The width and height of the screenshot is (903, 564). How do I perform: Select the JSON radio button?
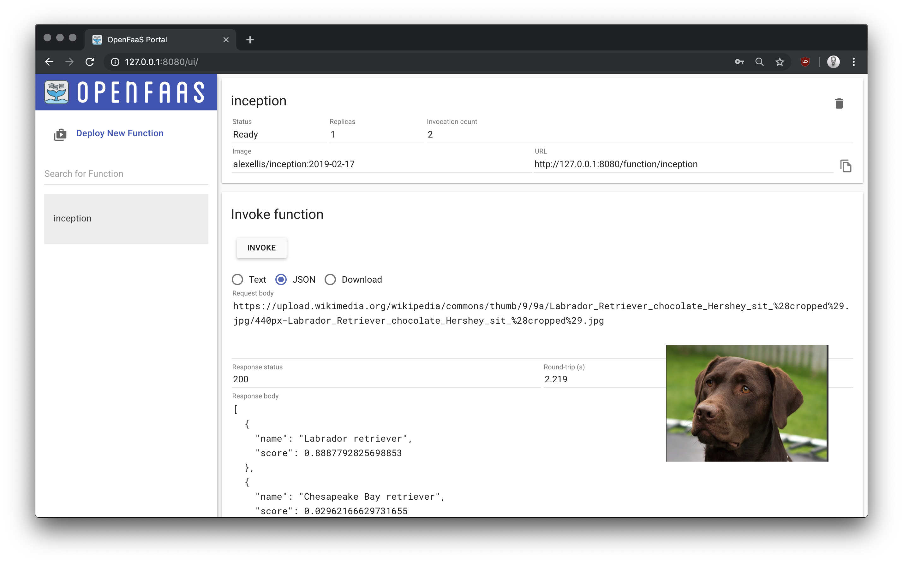pos(281,279)
